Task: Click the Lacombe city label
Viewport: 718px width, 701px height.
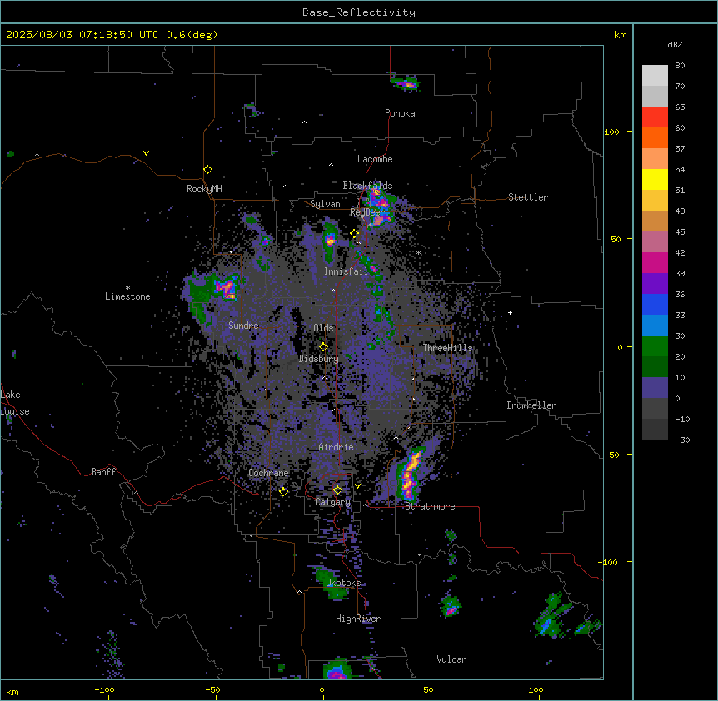Action: [x=375, y=159]
